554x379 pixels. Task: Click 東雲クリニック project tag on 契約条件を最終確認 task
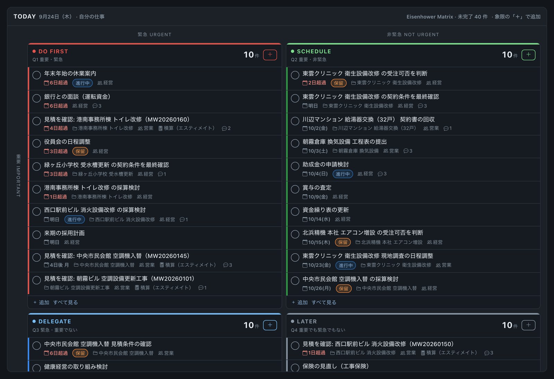358,106
